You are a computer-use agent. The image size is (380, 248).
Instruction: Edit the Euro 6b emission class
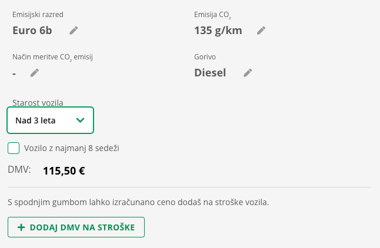74,31
